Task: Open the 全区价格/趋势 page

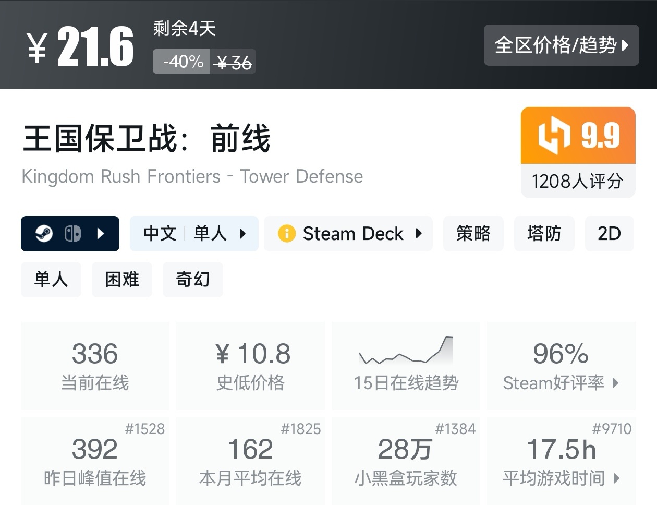Action: (561, 45)
